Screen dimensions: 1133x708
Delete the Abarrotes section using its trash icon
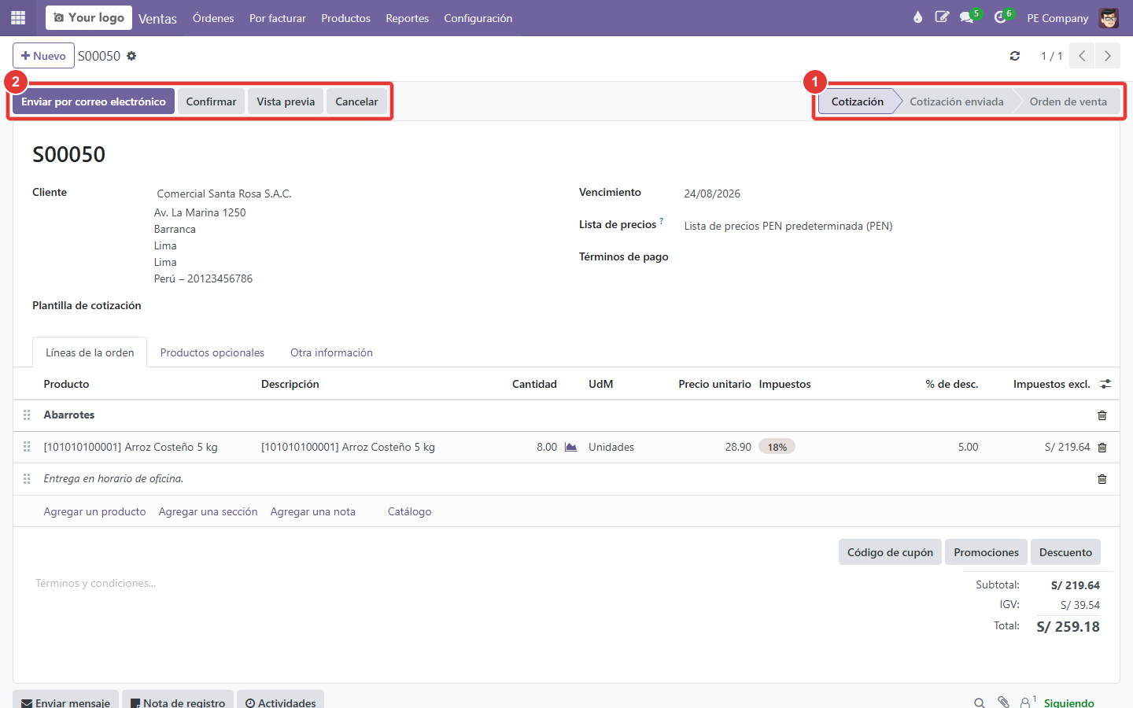click(x=1102, y=415)
